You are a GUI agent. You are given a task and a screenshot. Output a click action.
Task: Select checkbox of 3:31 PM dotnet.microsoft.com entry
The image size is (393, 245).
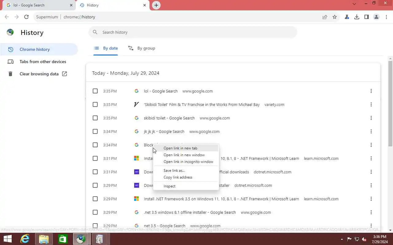95,172
